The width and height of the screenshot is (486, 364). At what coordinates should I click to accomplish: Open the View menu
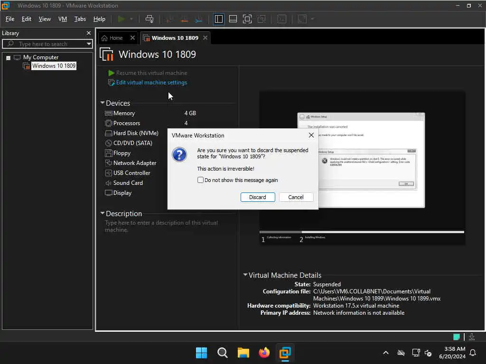tap(45, 19)
